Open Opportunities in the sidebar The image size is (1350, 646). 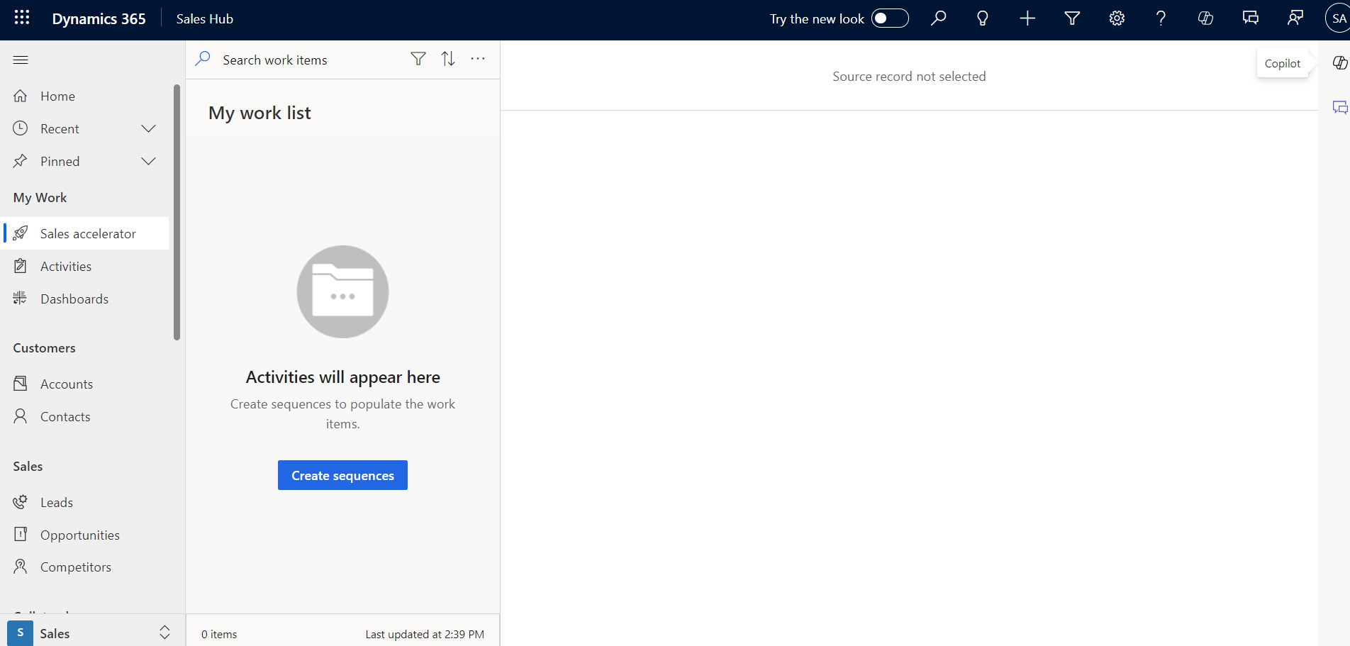(79, 535)
